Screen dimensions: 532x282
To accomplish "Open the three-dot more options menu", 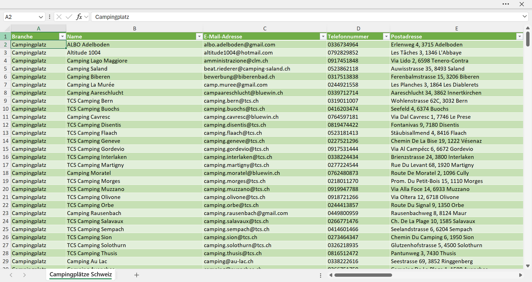I will coord(506,4).
